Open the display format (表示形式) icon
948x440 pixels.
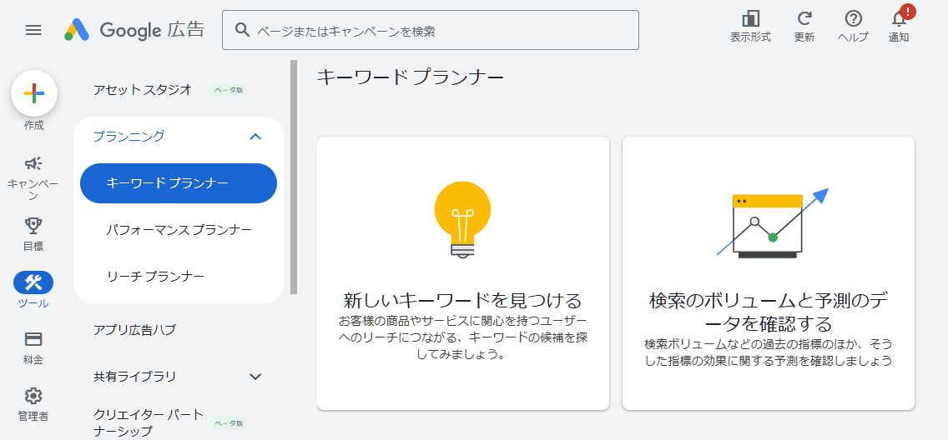750,19
